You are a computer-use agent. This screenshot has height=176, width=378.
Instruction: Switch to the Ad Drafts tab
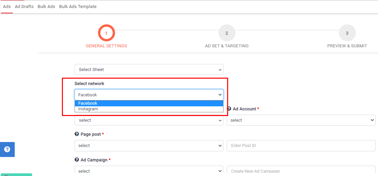[x=24, y=7]
